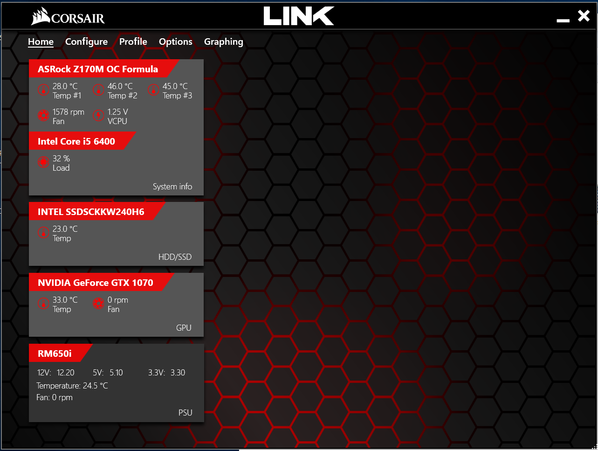Click the LINK title logo
598x451 pixels.
pos(299,16)
